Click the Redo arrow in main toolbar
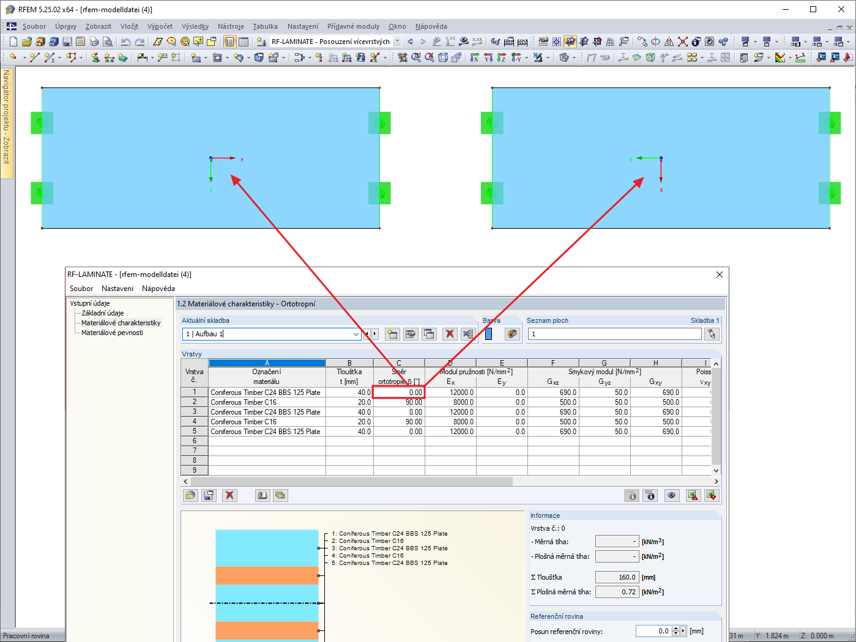 pos(140,42)
